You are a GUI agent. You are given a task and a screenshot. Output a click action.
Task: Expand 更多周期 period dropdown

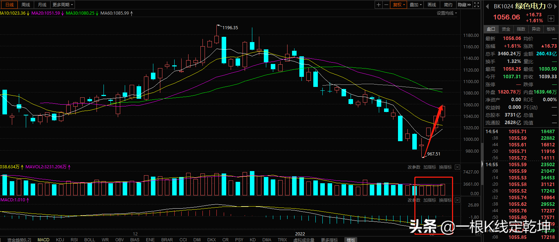63,5
